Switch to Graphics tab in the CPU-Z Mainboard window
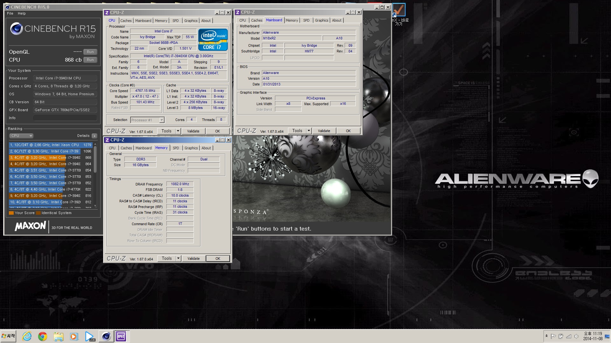Screen dimensions: 611x343 click(321, 20)
